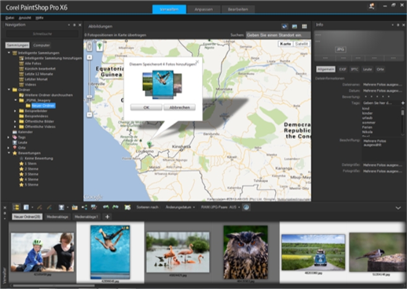The height and width of the screenshot is (289, 407).
Task: Switch to thumbnail grid view icon
Action: (x=304, y=27)
